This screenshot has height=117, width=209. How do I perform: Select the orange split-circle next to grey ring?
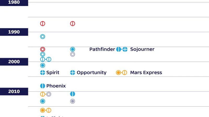click(43, 94)
